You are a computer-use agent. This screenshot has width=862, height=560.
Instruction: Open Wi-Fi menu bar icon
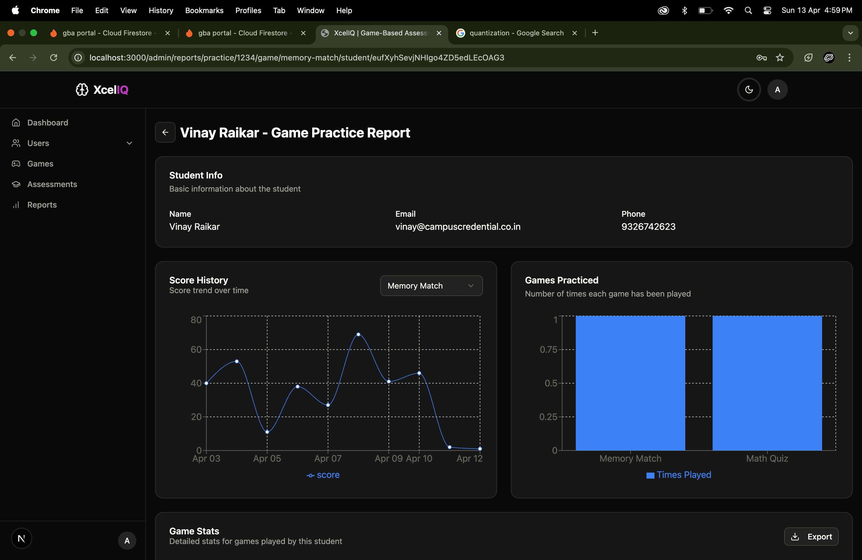pyautogui.click(x=728, y=11)
